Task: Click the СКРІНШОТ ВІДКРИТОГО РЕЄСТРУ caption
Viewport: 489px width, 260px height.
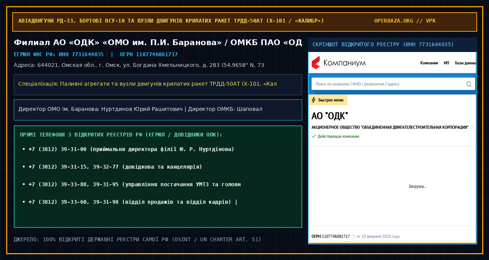Action: click(383, 44)
